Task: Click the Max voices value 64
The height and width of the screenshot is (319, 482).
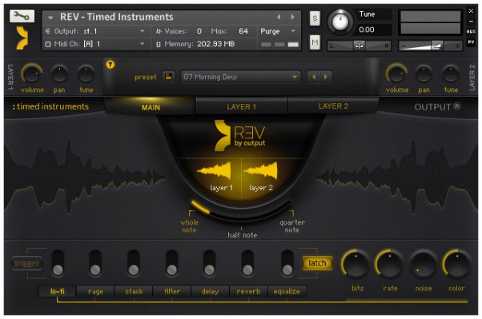Action: click(243, 31)
